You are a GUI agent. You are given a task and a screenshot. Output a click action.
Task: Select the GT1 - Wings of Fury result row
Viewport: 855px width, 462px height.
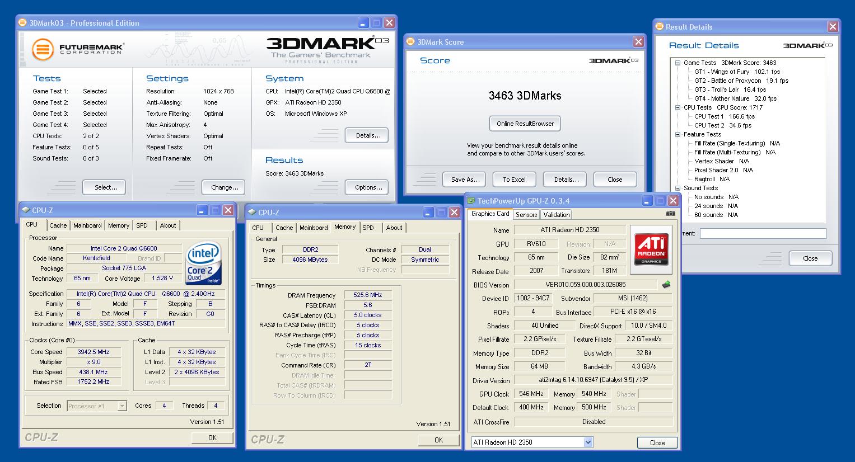coord(737,72)
